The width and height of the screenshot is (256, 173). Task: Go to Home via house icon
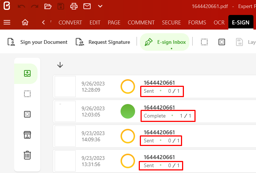coord(25,22)
